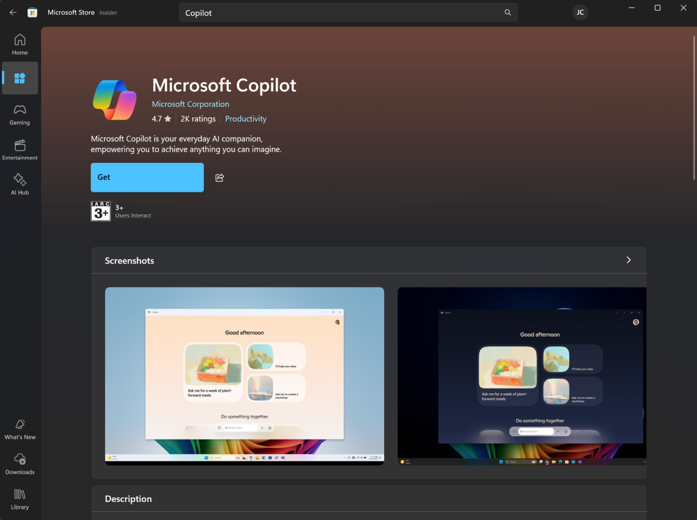Open the Entertainment section
The width and height of the screenshot is (697, 520).
pos(20,150)
